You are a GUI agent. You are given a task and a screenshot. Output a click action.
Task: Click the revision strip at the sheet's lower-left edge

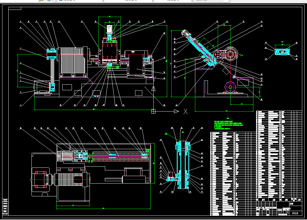point(5,207)
